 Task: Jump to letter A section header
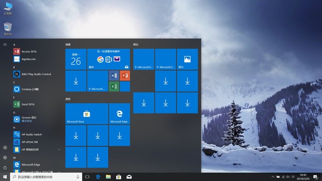click(14, 45)
